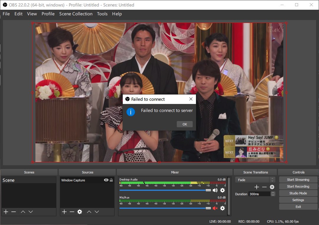Toggle lock on Window Capture source
This screenshot has height=225, width=319.
111,180
